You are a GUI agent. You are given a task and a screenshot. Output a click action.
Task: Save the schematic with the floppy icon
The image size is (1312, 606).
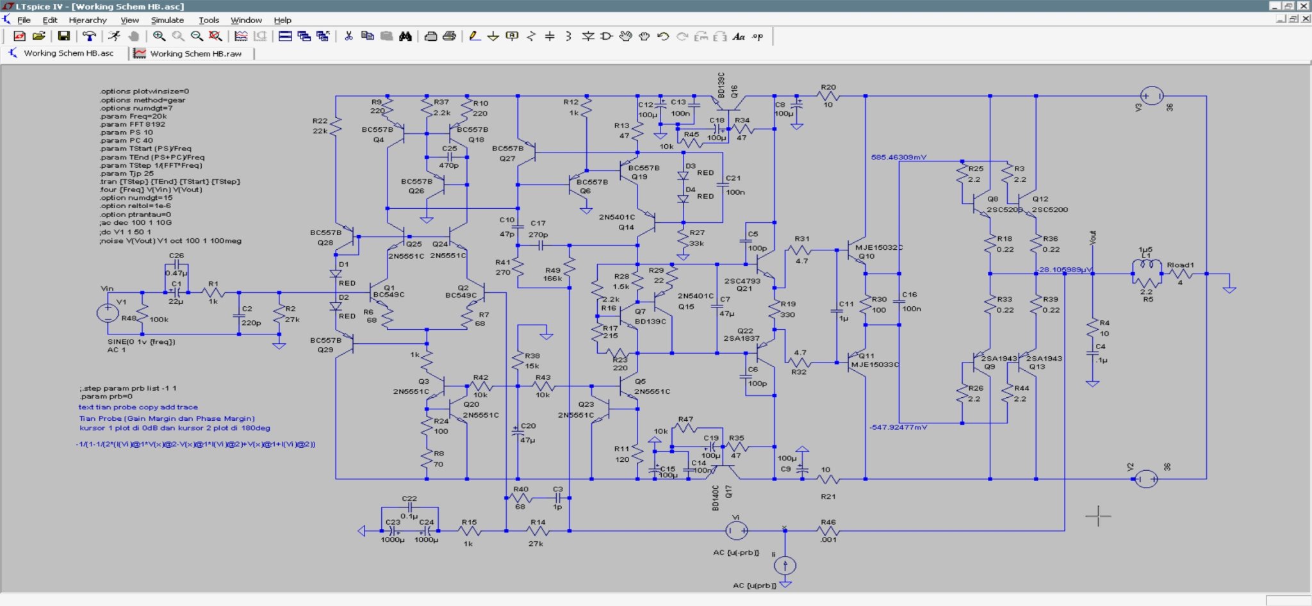pyautogui.click(x=63, y=37)
